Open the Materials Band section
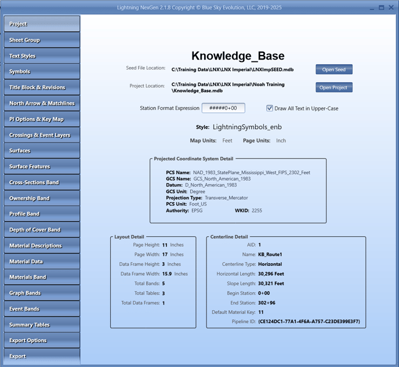399x367 pixels. pos(42,277)
